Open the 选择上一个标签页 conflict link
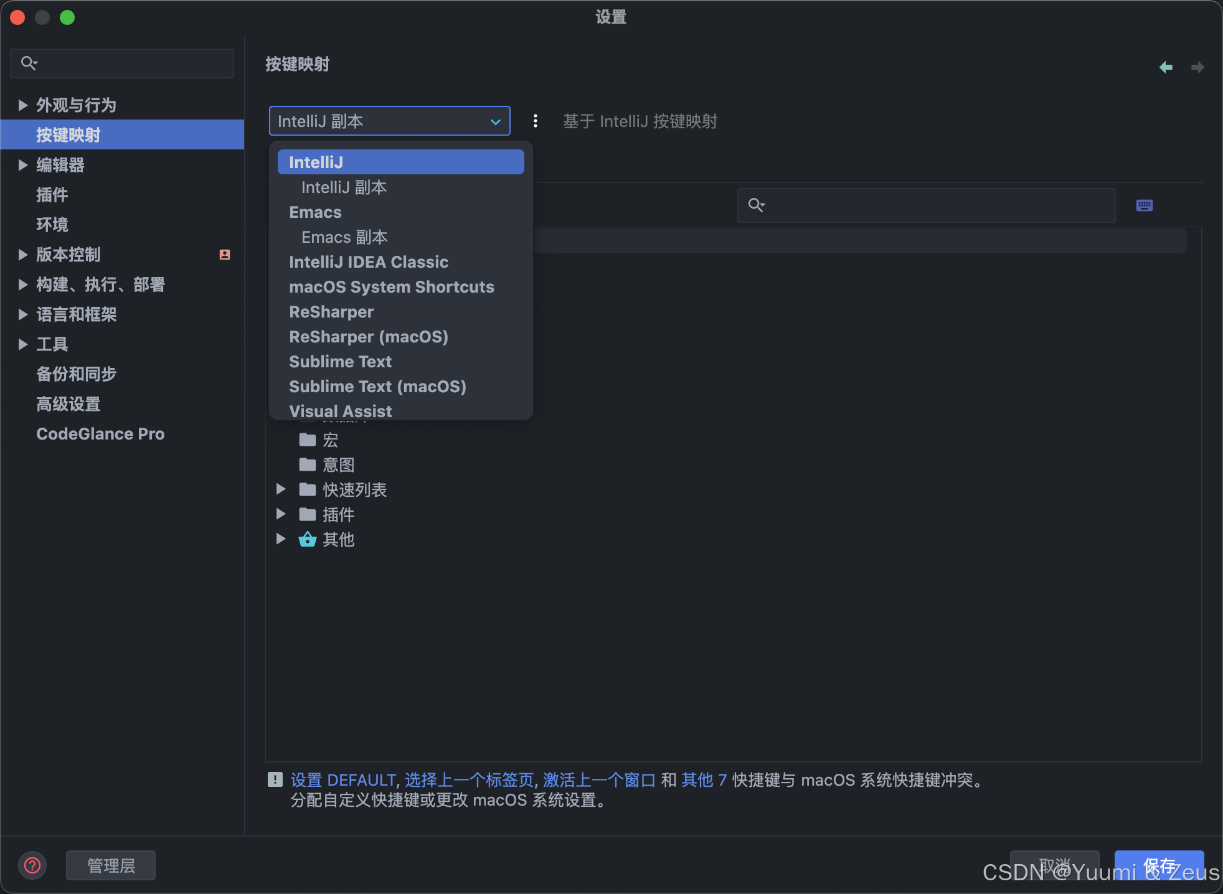The width and height of the screenshot is (1223, 894). coord(469,780)
